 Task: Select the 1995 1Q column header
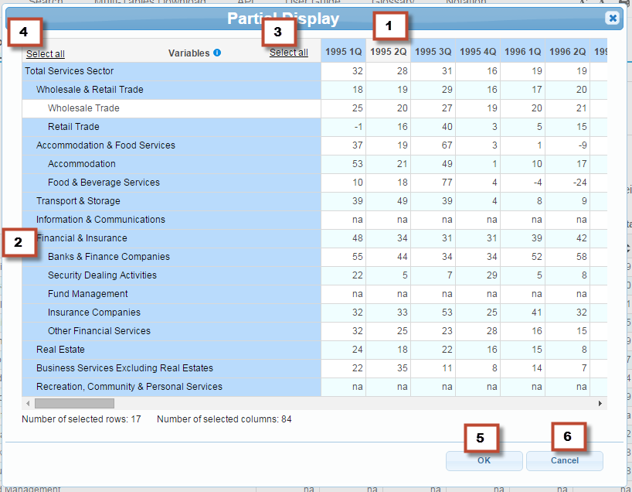coord(343,52)
